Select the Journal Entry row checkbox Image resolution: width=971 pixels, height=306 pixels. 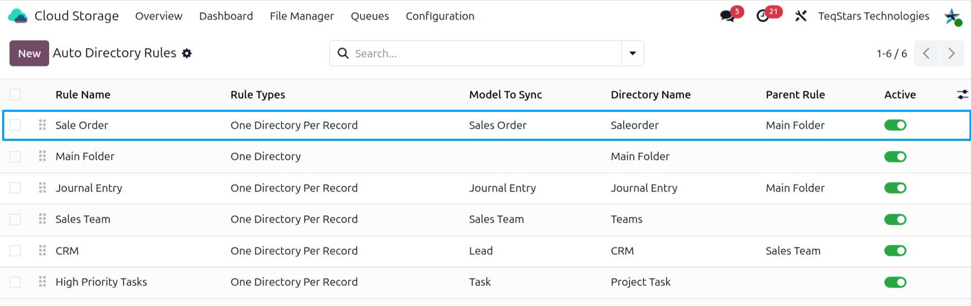(x=15, y=188)
